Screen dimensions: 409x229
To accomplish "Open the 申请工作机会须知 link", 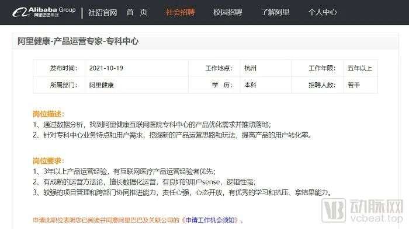I will [x=210, y=220].
